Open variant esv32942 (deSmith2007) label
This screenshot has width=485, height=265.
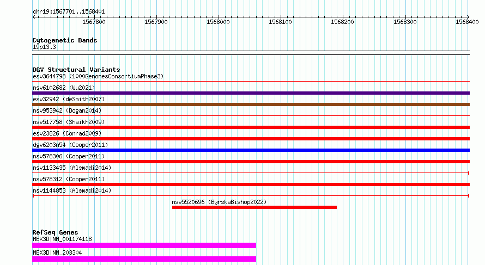click(x=69, y=99)
